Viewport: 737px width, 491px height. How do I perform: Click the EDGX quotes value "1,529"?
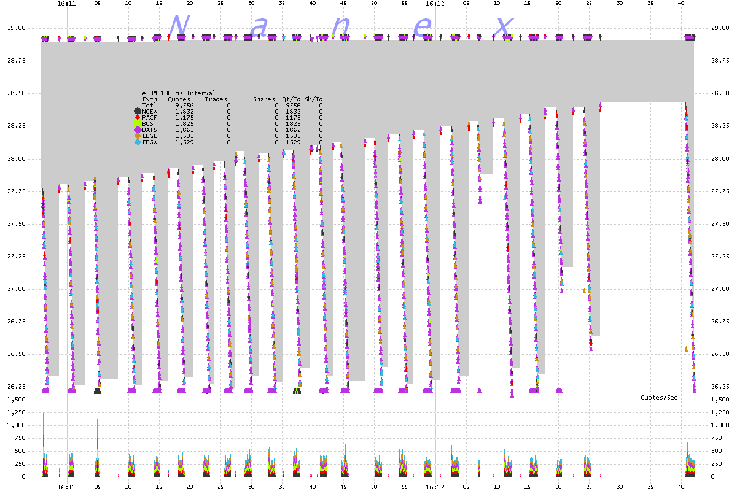coord(184,142)
